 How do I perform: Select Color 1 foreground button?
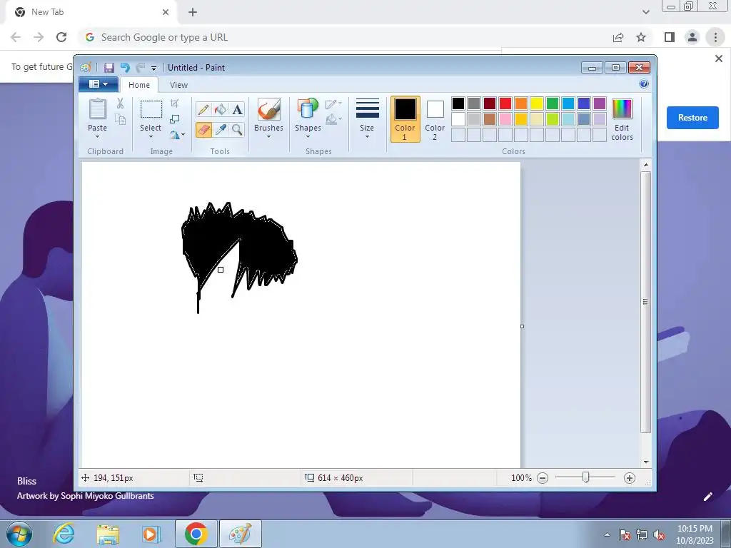pyautogui.click(x=405, y=119)
